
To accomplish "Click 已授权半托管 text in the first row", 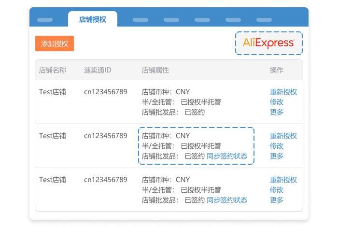I will [x=201, y=102].
